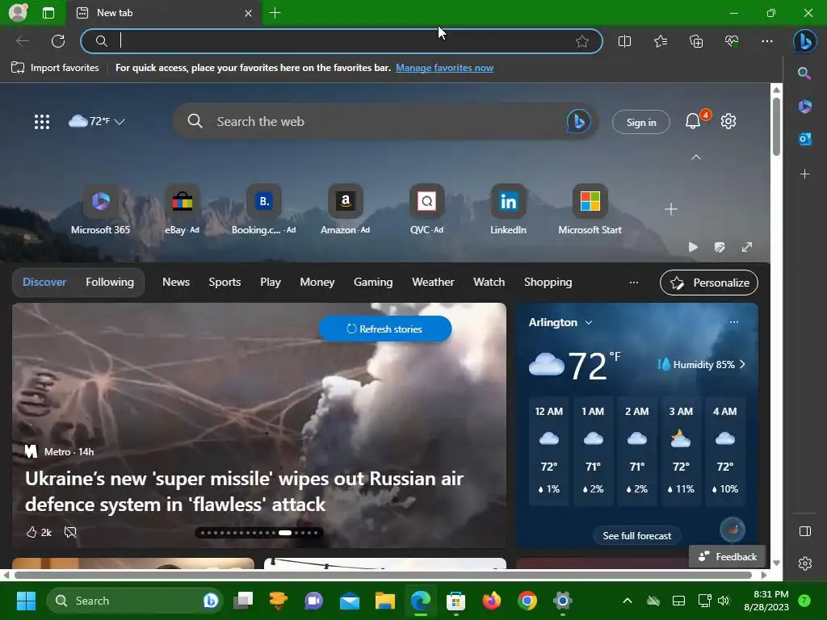
Task: Click the Edge profile avatar
Action: click(x=18, y=13)
